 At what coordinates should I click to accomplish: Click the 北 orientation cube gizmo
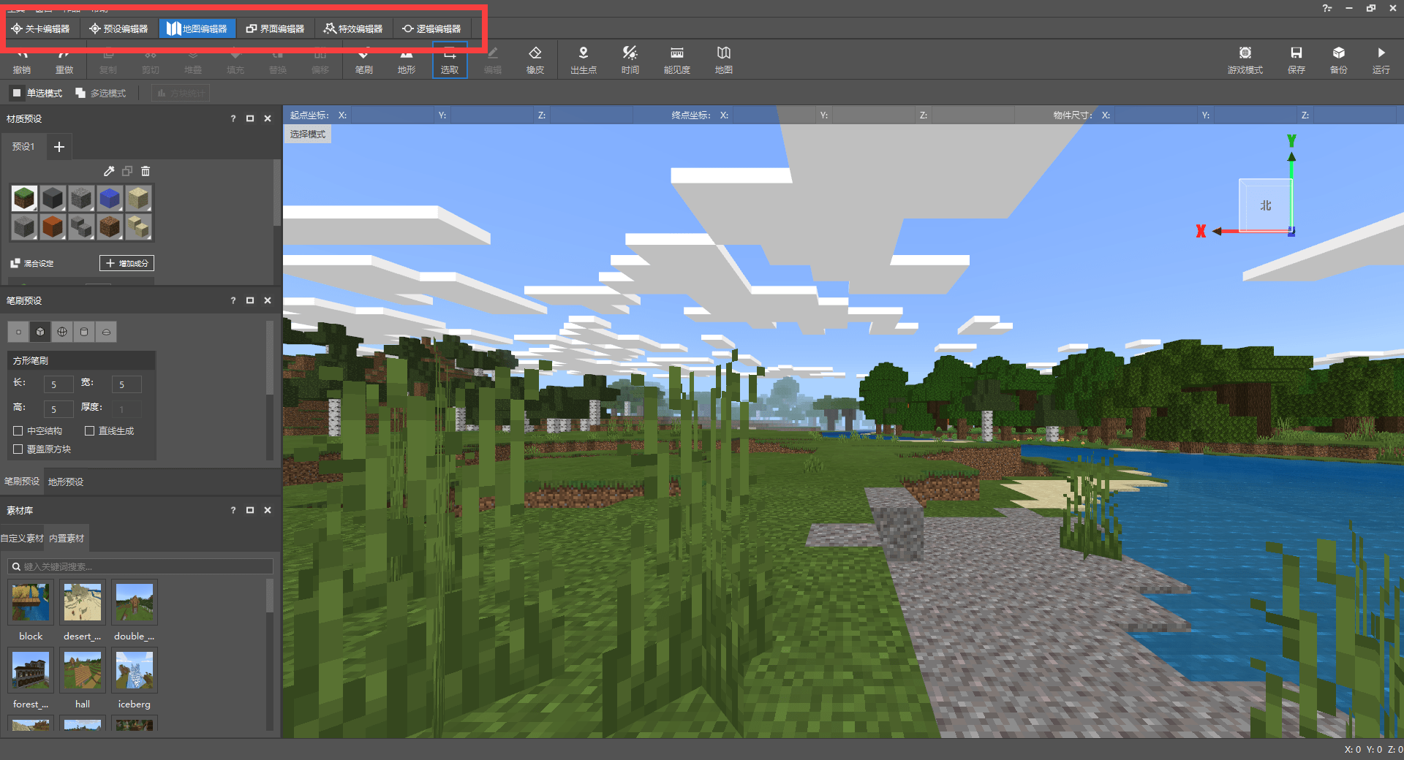(x=1265, y=206)
